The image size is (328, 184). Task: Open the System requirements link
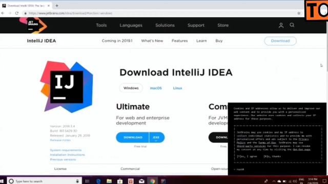[x=66, y=150]
